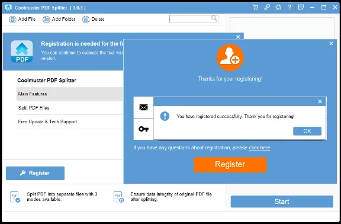Click the Coolmuster app logo in title bar
This screenshot has height=224, width=341.
[x=8, y=8]
